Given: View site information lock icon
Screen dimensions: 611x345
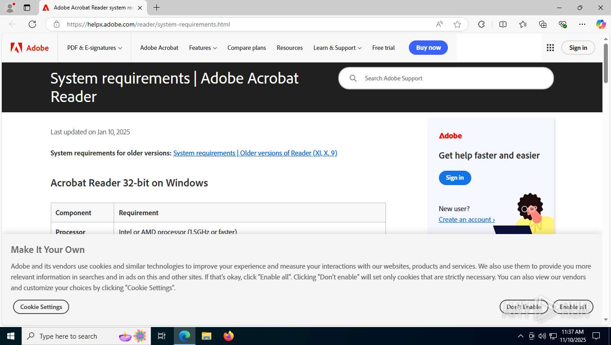Looking at the screenshot, I should (57, 24).
